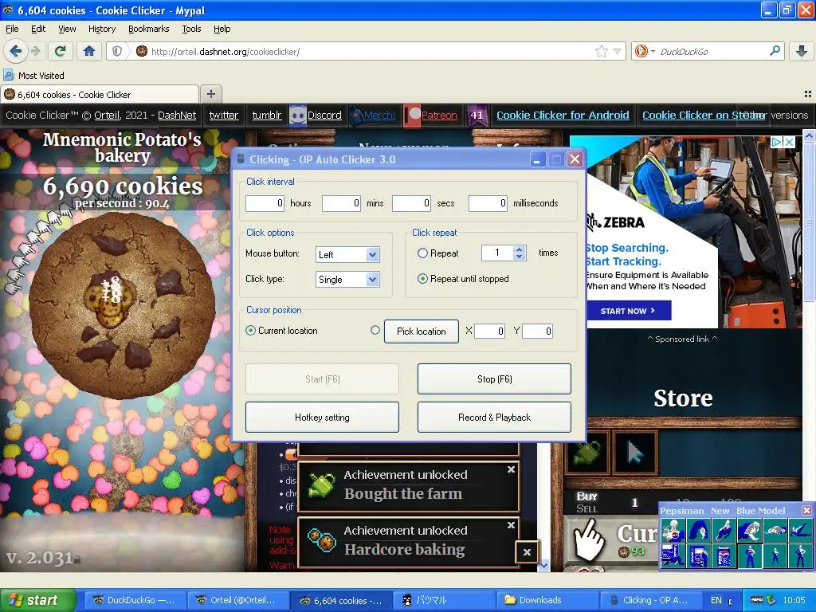Bookmark this page with the star icon
The image size is (816, 612).
pos(601,51)
